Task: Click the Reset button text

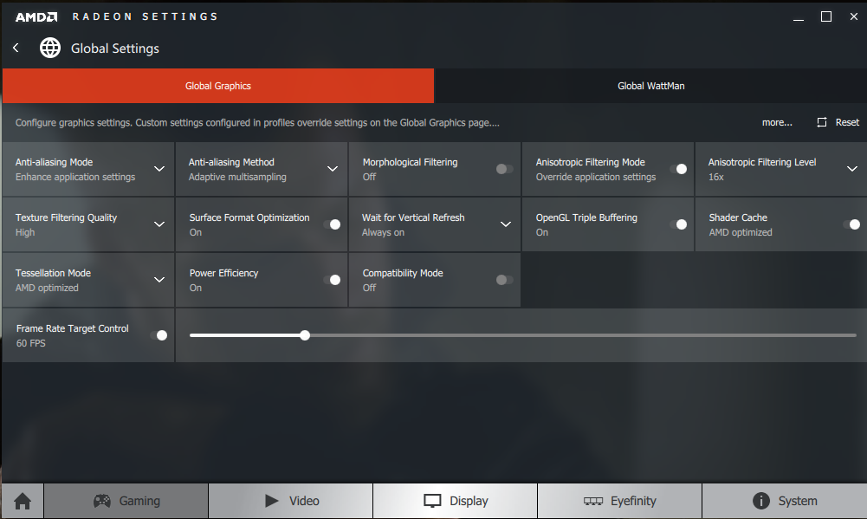Action: (847, 122)
